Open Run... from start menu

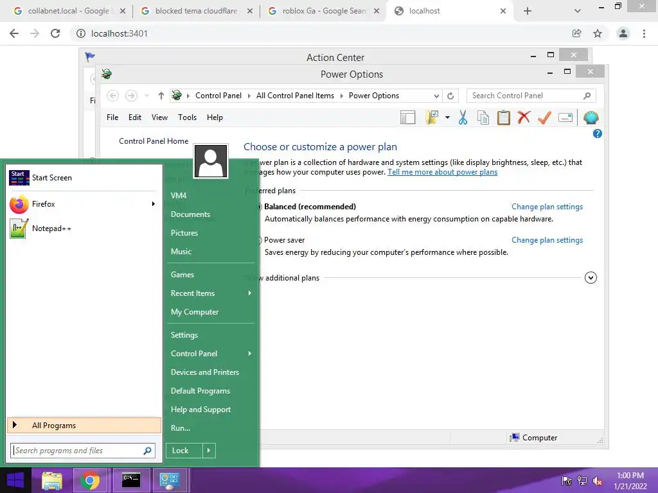pyautogui.click(x=181, y=428)
